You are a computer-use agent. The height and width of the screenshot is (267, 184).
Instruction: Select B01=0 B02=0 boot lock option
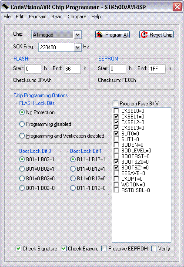pyautogui.click(x=22, y=178)
